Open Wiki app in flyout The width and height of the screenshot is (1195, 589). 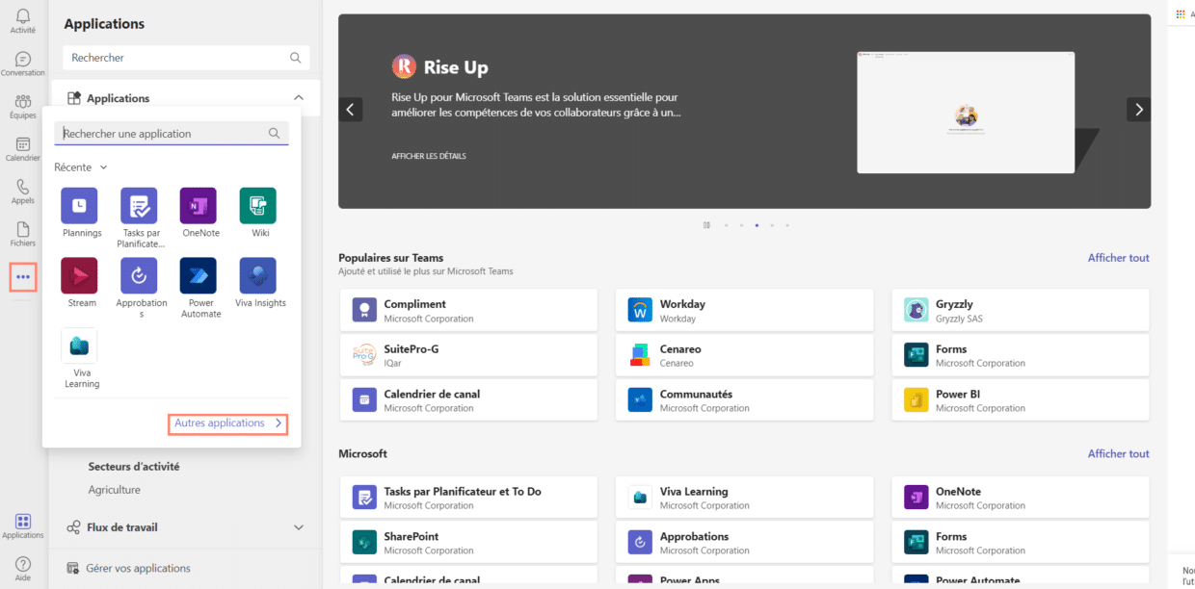(259, 213)
